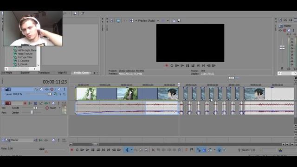Toggle Loop Playback in preview transport
This screenshot has height=167, width=297.
pos(172,65)
